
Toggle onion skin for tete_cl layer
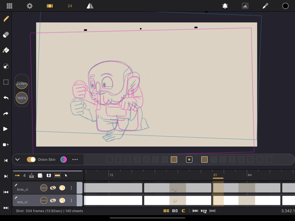pos(62,200)
